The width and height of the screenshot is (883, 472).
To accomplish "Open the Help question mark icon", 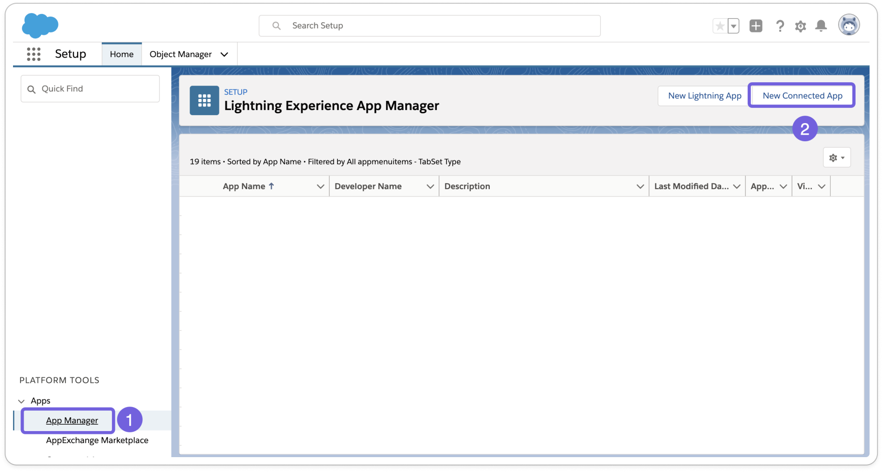I will click(780, 26).
